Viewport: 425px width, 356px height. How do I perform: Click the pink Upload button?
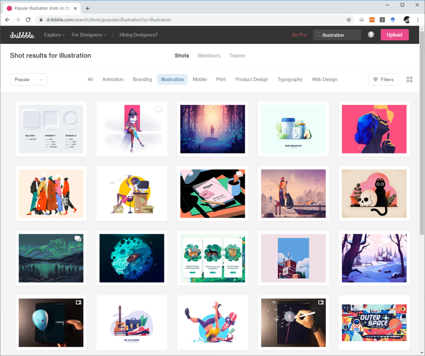[394, 35]
